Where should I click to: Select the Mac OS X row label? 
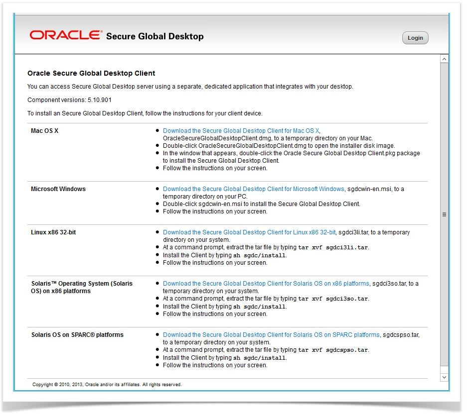[x=45, y=131]
